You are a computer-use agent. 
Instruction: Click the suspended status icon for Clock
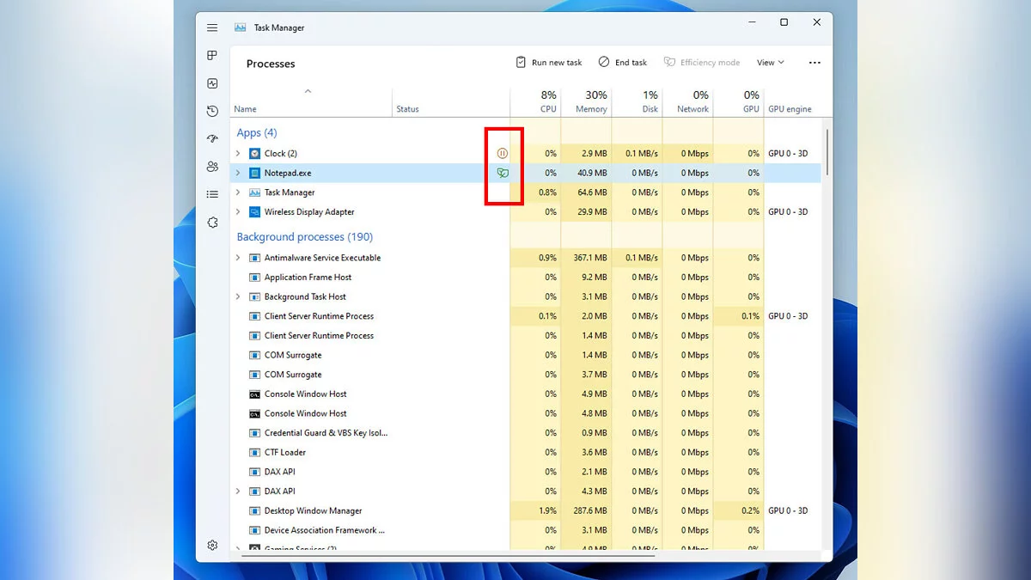[503, 154]
